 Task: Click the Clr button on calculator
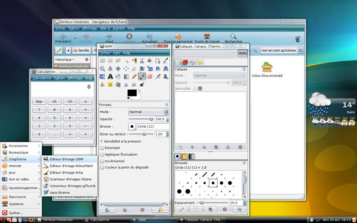pos(70,102)
